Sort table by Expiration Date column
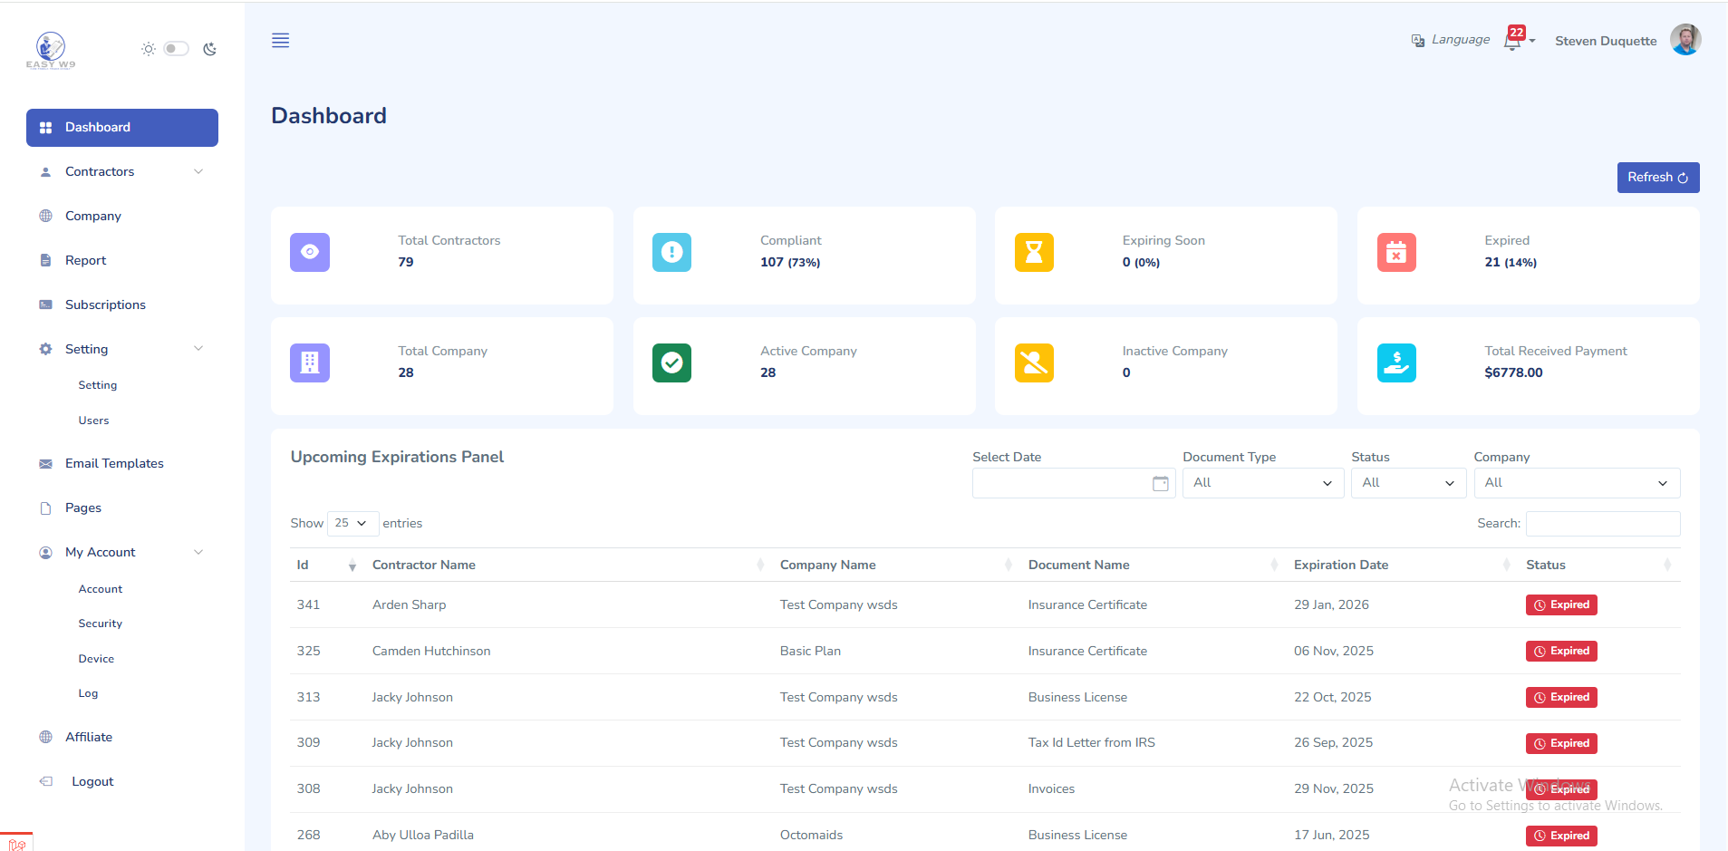The image size is (1728, 851). tap(1340, 566)
